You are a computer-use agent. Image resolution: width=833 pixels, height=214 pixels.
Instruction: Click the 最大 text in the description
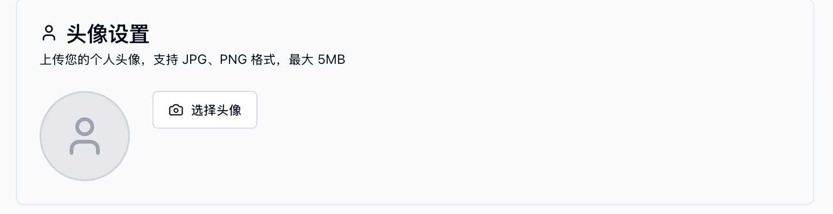click(301, 60)
